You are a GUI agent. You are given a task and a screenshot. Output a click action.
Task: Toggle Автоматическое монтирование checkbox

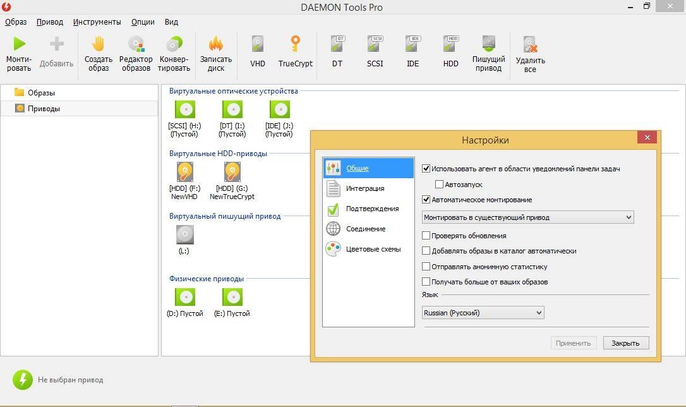tap(426, 200)
